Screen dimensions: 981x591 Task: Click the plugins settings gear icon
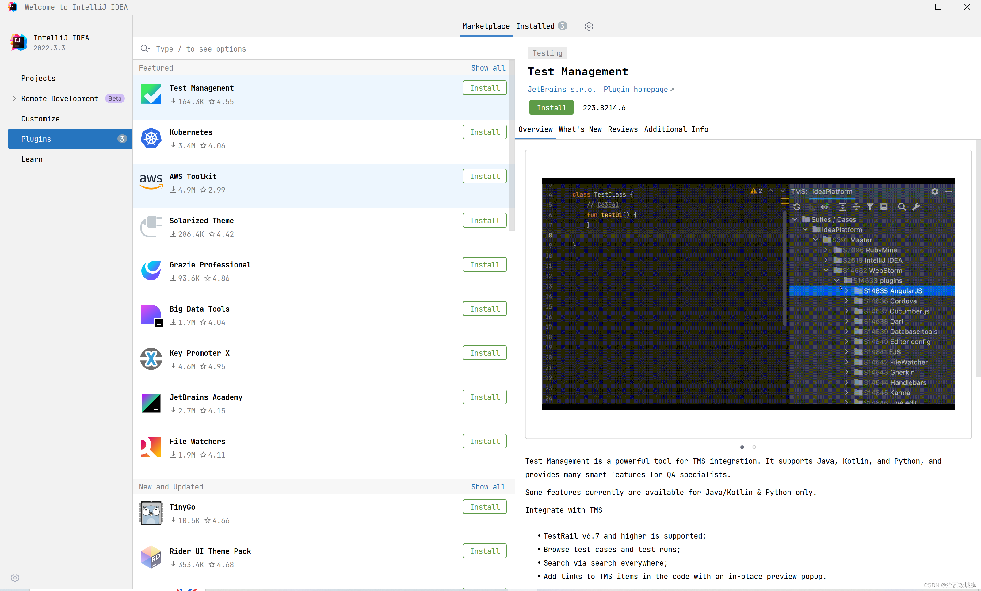point(589,26)
